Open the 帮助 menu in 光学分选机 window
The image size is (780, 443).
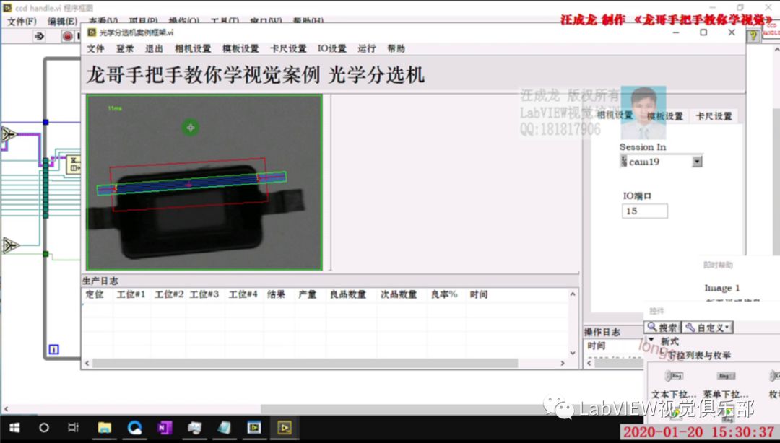(x=396, y=48)
